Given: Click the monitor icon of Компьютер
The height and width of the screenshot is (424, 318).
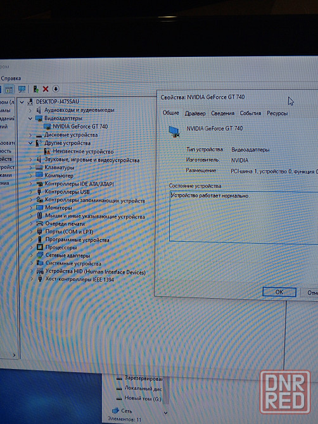Looking at the screenshot, I should pyautogui.click(x=39, y=175).
